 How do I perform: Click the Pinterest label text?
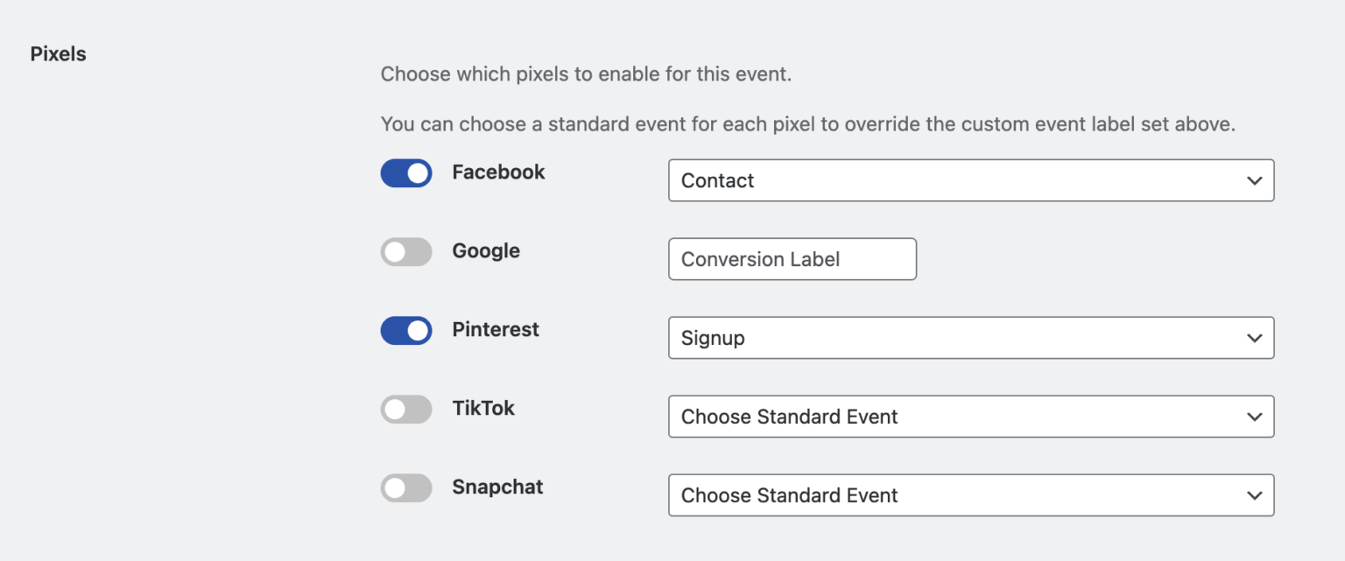coord(496,330)
